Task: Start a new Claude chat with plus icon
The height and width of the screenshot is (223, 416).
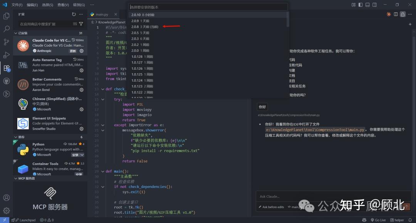Action: click(x=410, y=24)
